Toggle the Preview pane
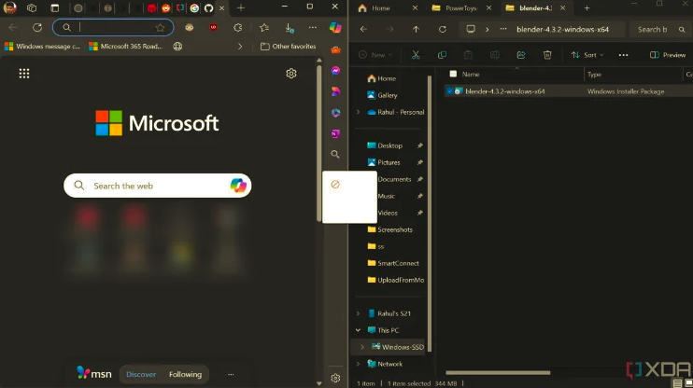This screenshot has height=388, width=693. point(668,55)
